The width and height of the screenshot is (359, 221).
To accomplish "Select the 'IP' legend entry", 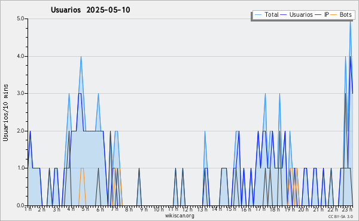I will [x=322, y=14].
